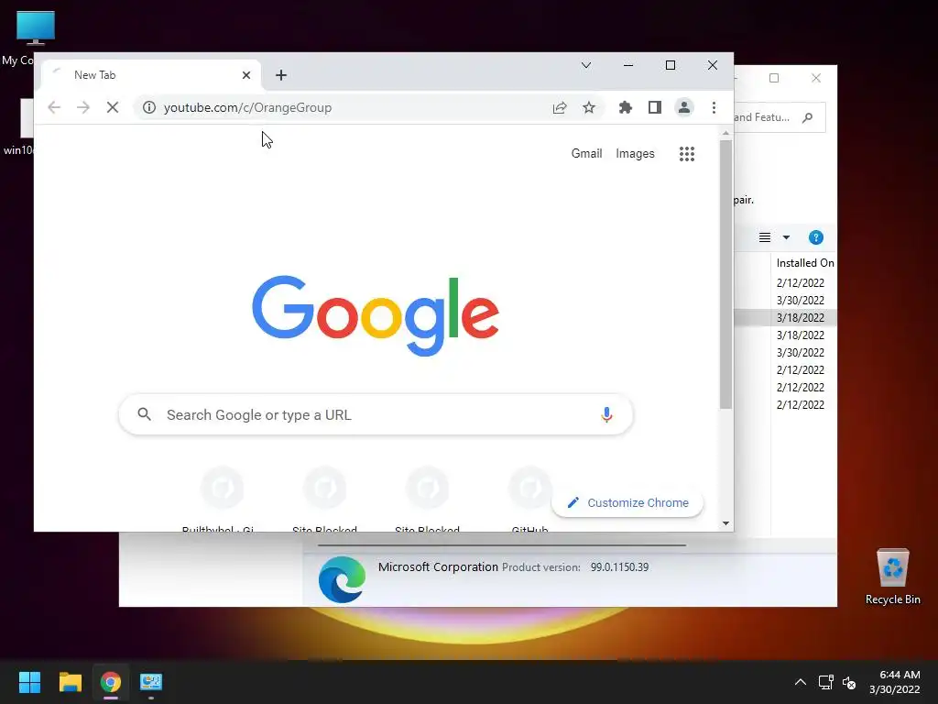This screenshot has width=938, height=704.
Task: Open GitHub shortcut tile
Action: point(530,500)
